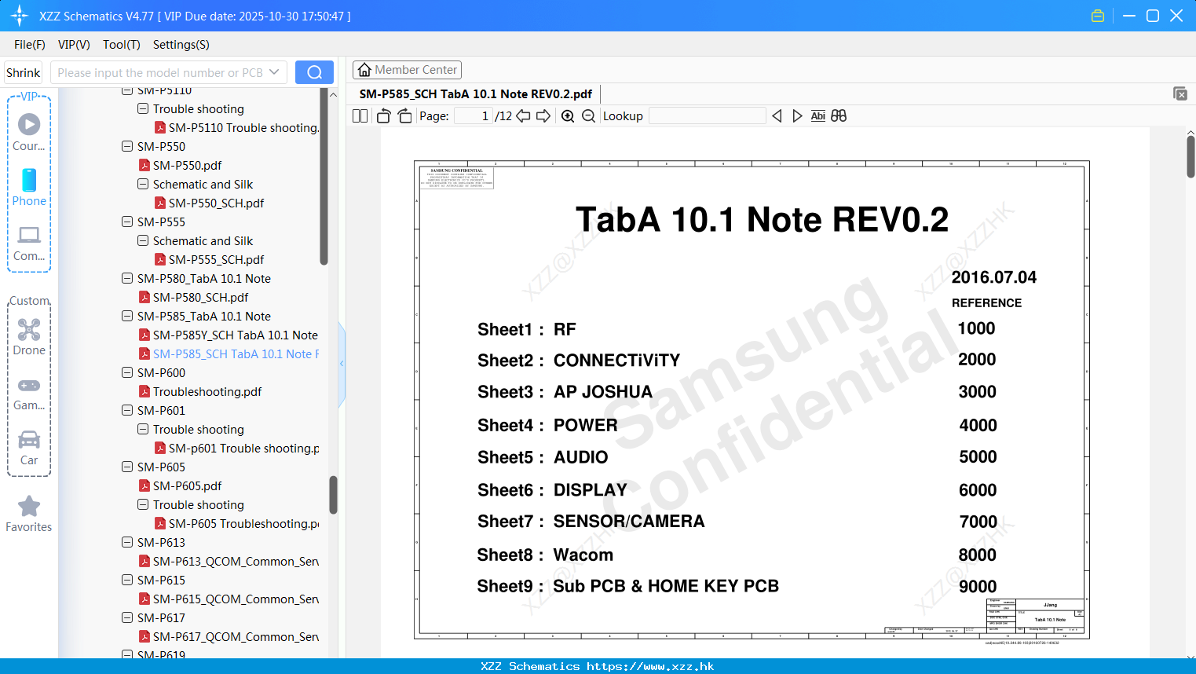This screenshot has width=1196, height=674.
Task: Click the Member Center button
Action: [x=407, y=70]
